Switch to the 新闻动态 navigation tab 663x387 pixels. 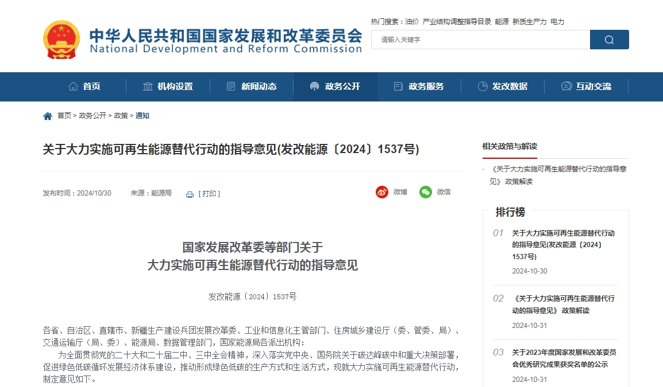[259, 86]
